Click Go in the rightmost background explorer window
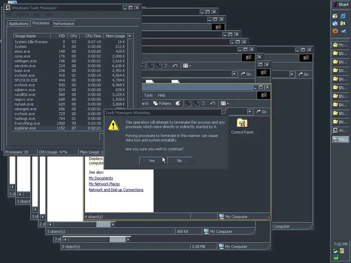The width and height of the screenshot is (351, 263). (303, 74)
